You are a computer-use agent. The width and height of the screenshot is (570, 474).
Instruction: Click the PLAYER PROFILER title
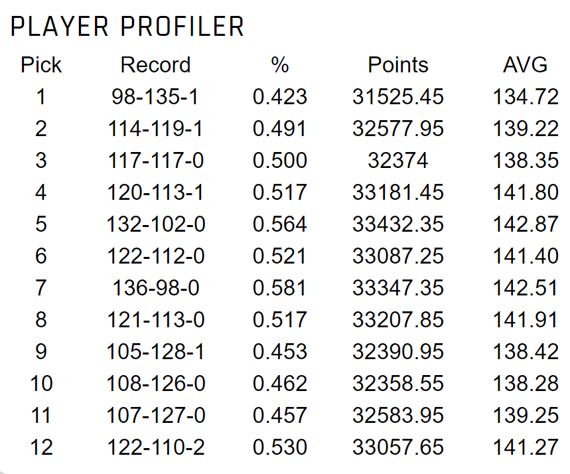[x=127, y=27]
